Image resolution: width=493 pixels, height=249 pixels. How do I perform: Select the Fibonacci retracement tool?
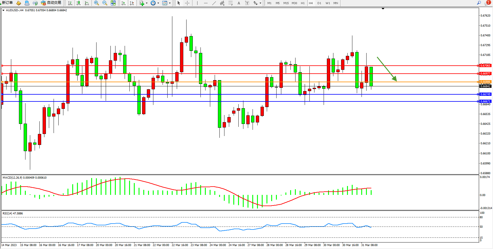pos(230,3)
